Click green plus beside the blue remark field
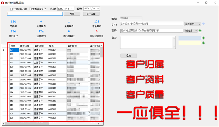Viewport: 219px width, 127px height. (x=203, y=38)
